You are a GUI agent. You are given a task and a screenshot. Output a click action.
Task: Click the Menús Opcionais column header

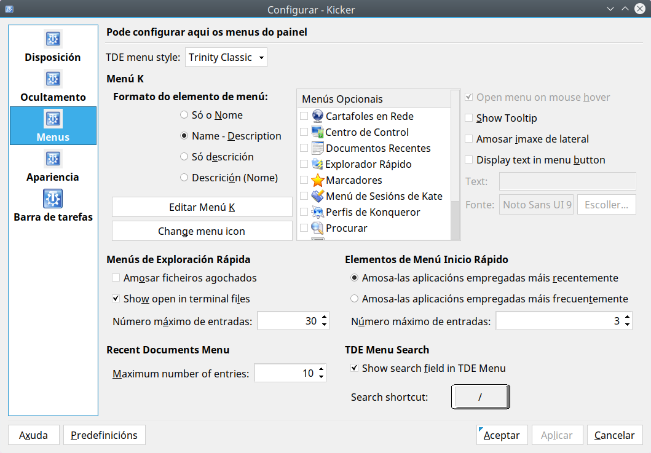pos(374,99)
